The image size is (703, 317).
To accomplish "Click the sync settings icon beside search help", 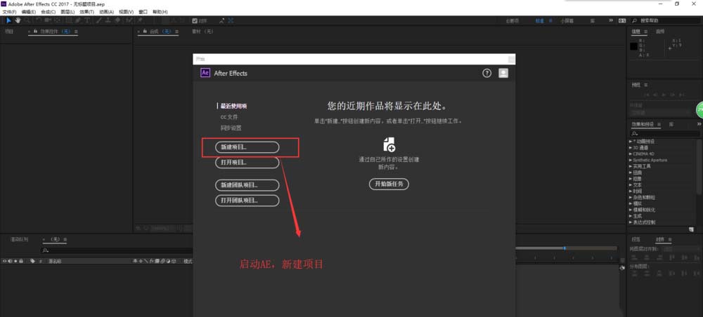I will (622, 20).
